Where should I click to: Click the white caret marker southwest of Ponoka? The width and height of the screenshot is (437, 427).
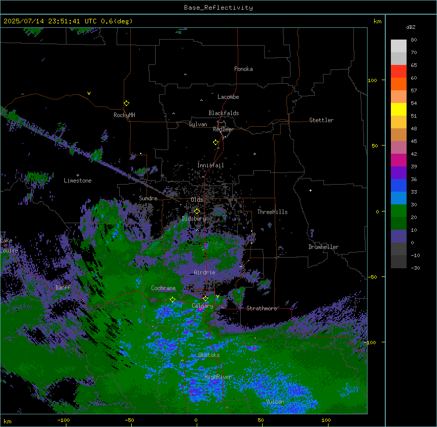(186, 75)
